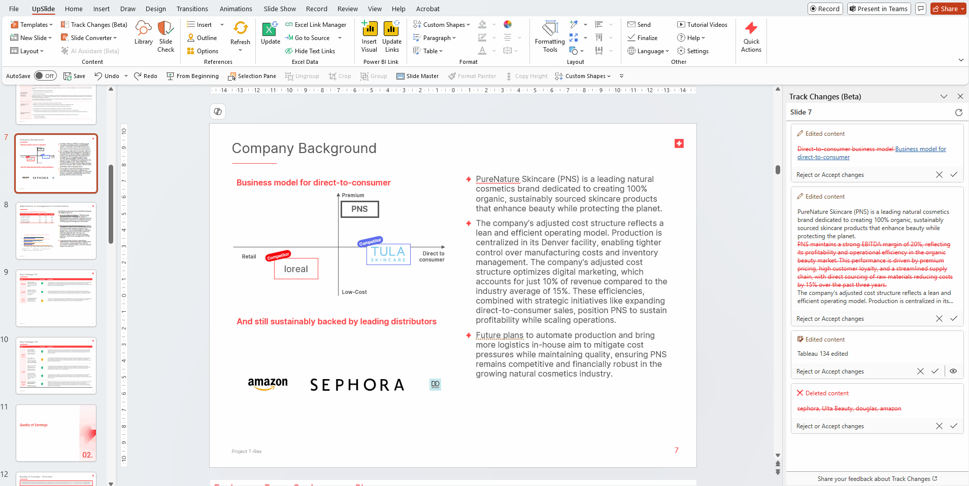Click Insert Visual for Power BI
969x486 pixels.
point(369,36)
